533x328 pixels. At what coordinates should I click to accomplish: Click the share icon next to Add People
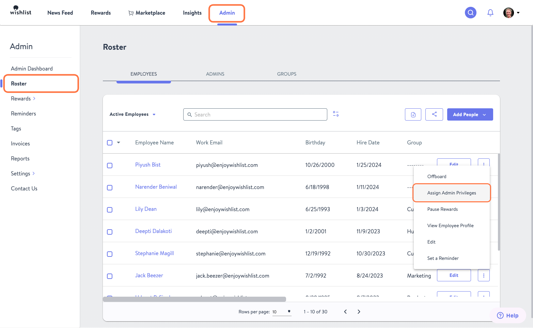click(x=434, y=114)
